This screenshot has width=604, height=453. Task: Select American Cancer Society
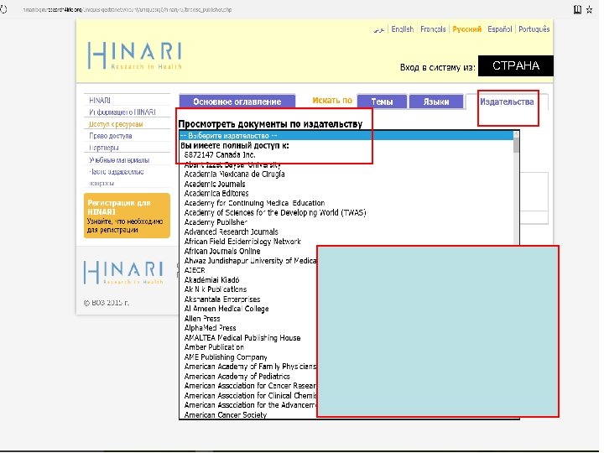(226, 415)
